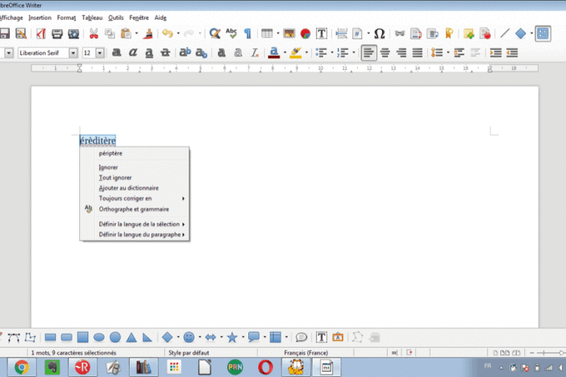
Task: Open table insert dropdown arrow
Action: (x=278, y=33)
